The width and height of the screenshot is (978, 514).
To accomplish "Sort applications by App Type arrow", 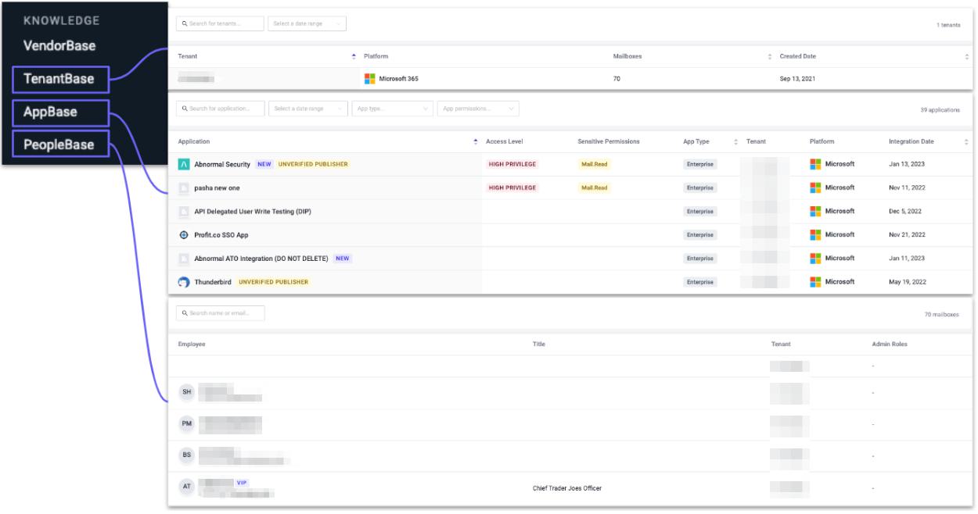I will click(735, 141).
